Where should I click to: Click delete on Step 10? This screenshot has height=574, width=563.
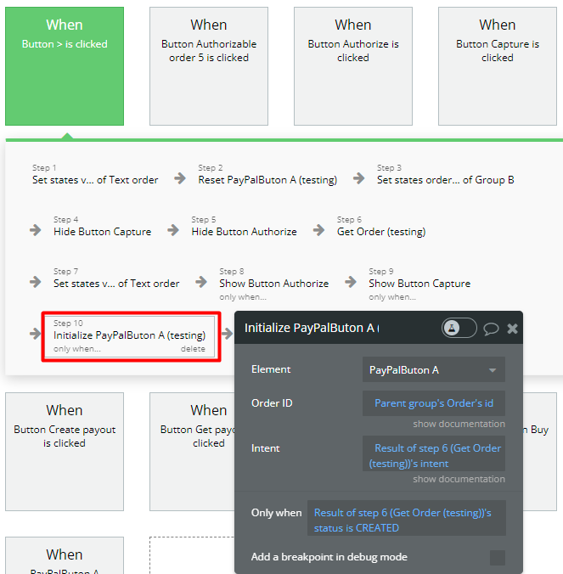click(193, 349)
